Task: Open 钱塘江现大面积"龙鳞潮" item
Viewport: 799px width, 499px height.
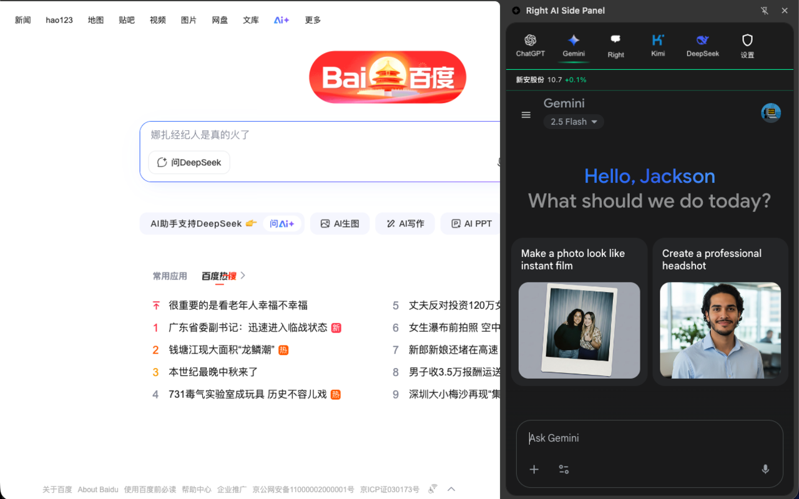Action: pos(221,350)
